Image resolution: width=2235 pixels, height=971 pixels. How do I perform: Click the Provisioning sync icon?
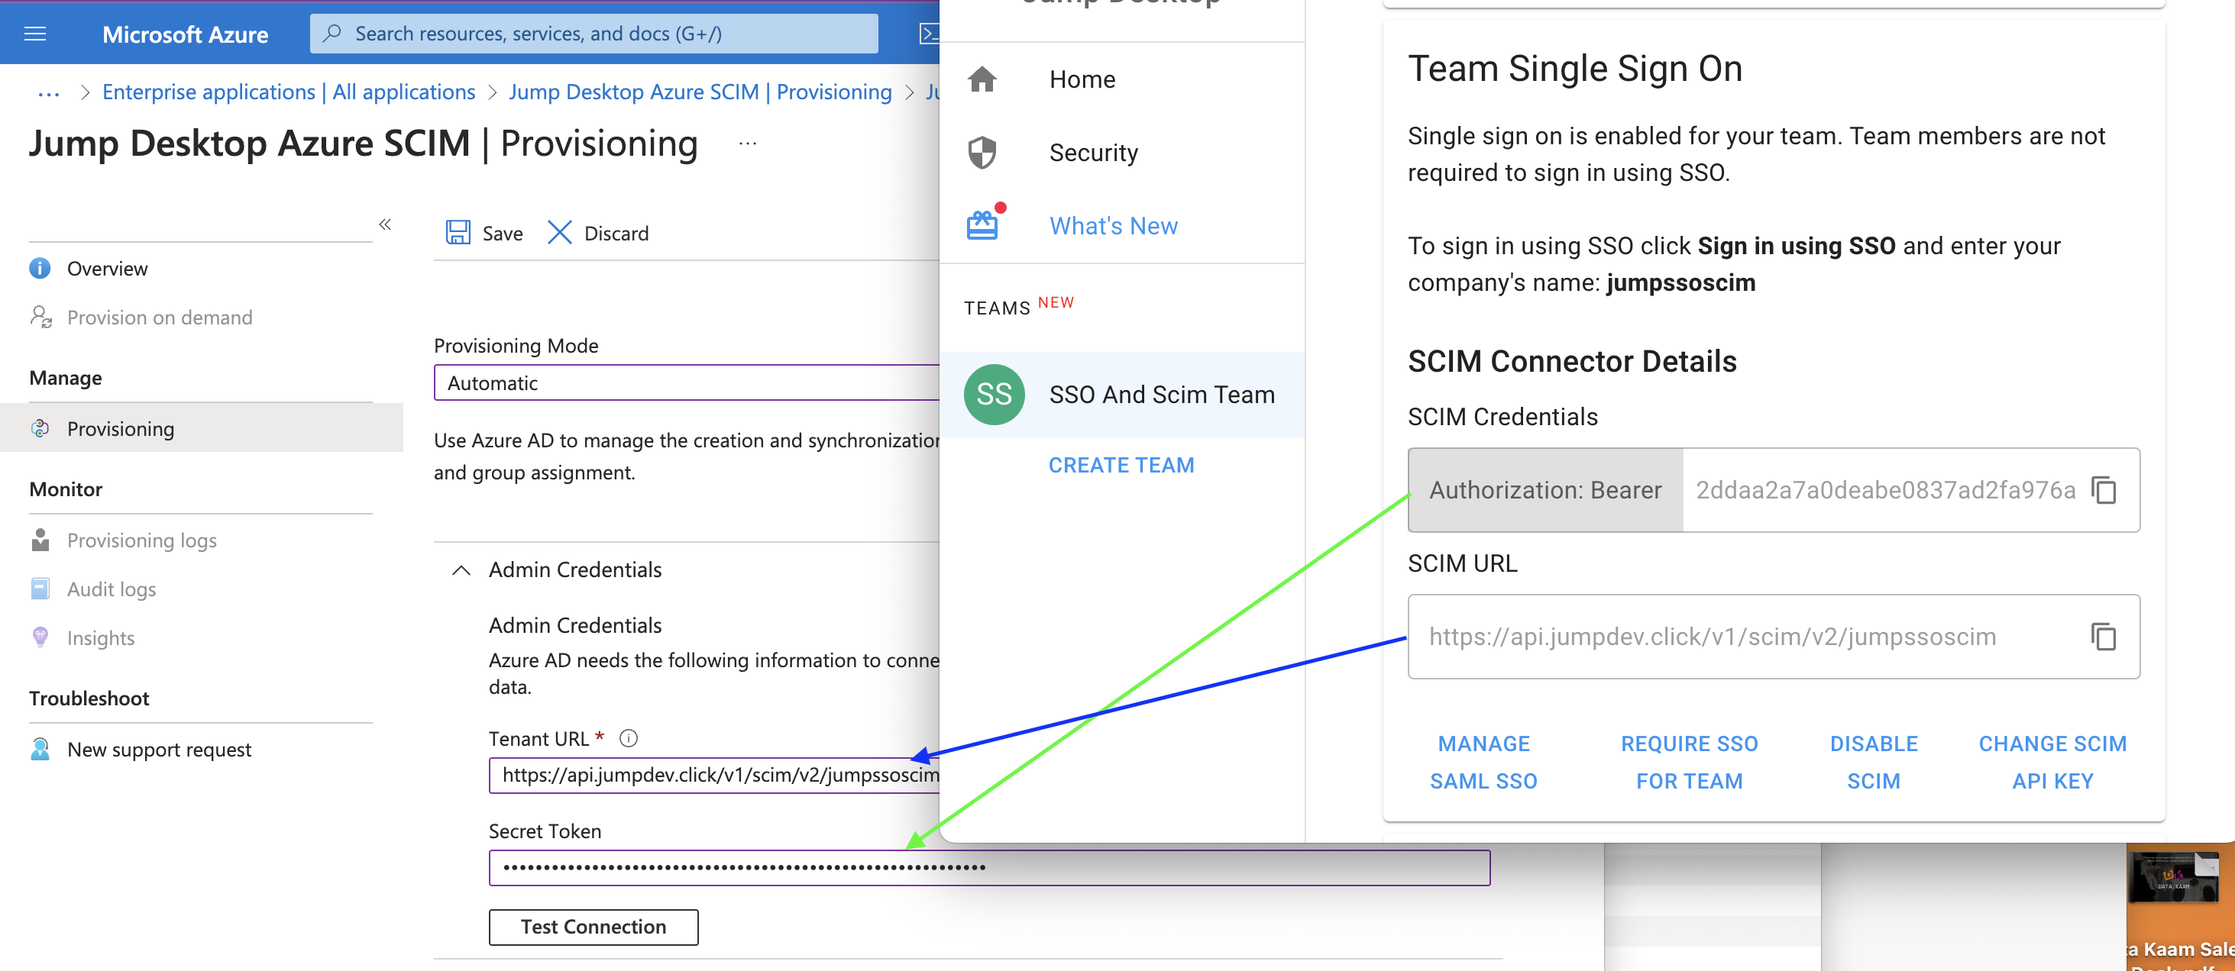[40, 428]
